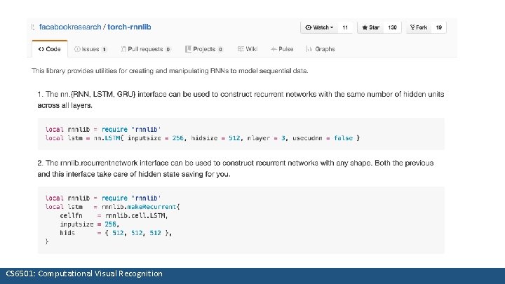This screenshot has height=284, width=505.
Task: Click the Graphs bar chart icon
Action: (311, 49)
